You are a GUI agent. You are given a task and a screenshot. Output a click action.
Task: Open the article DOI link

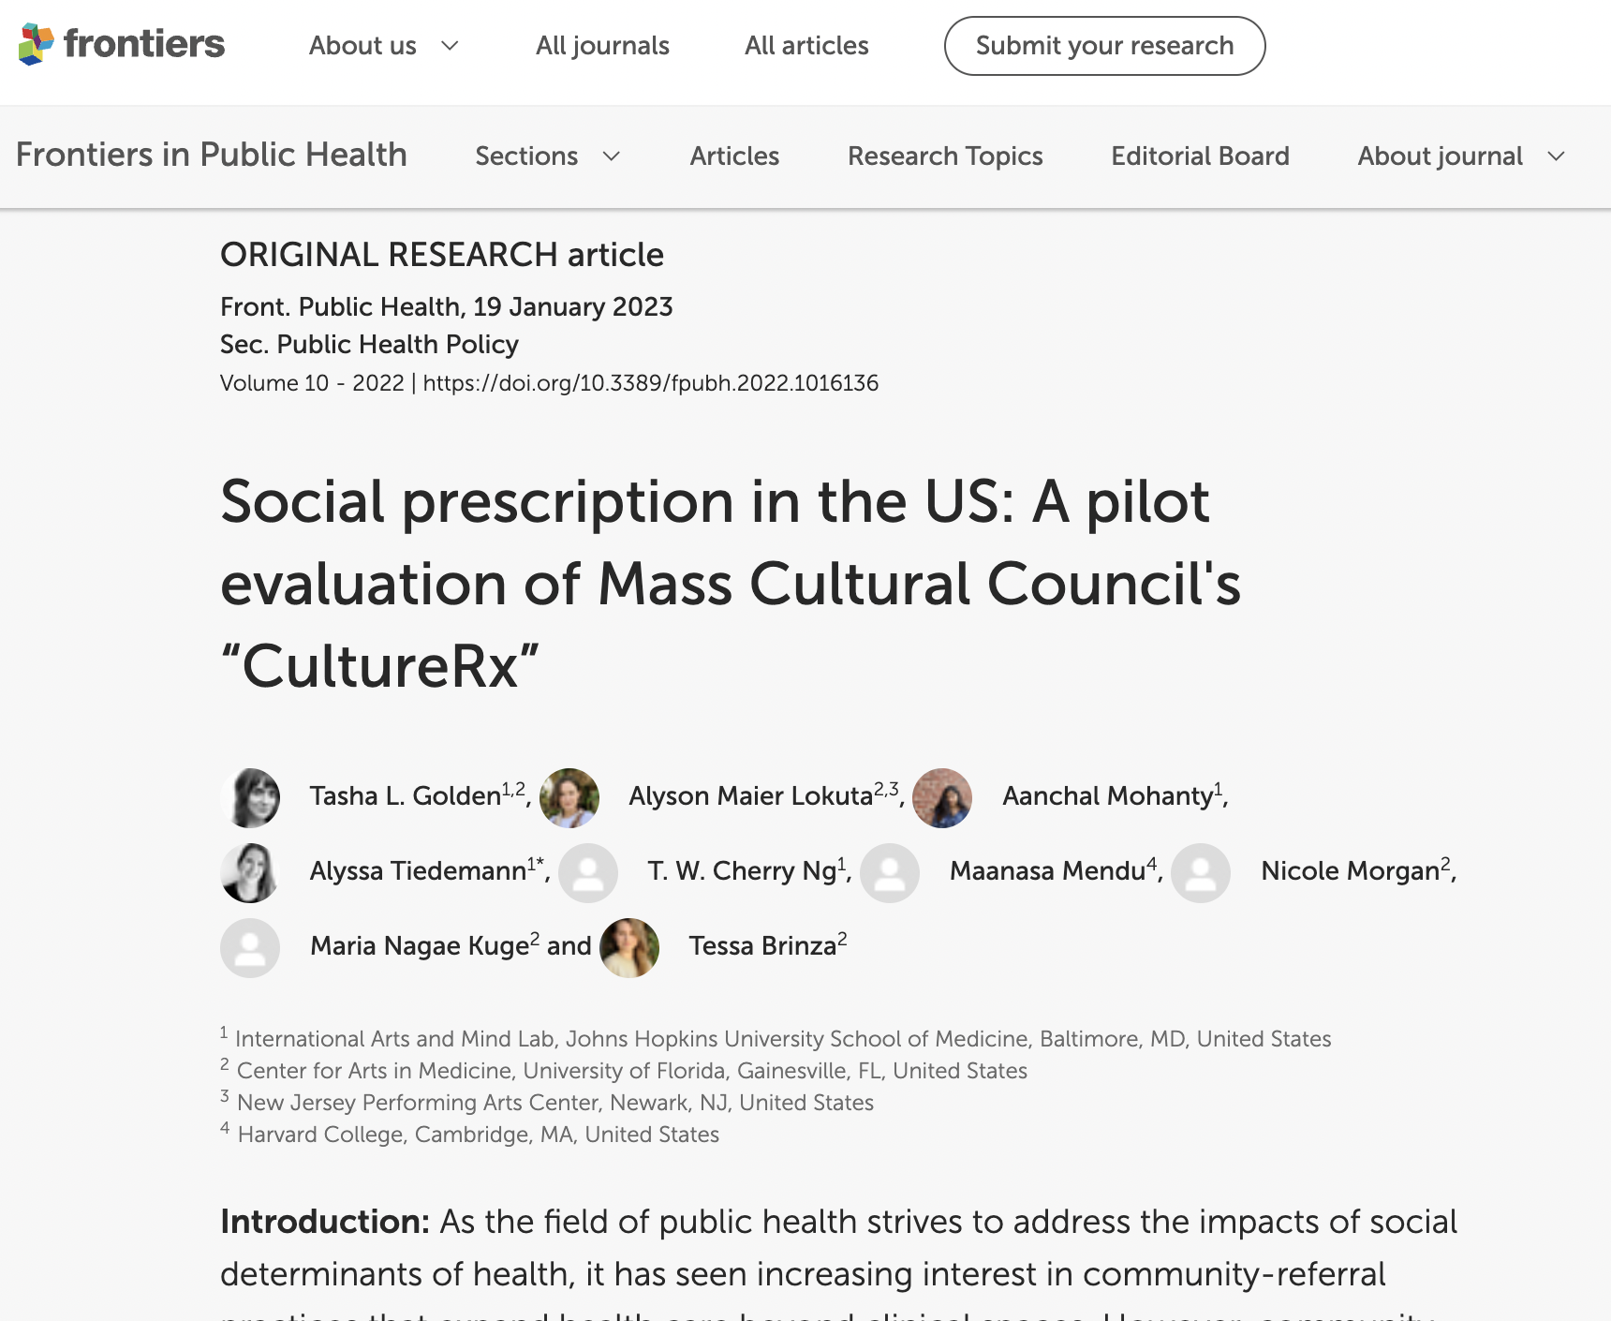click(651, 383)
